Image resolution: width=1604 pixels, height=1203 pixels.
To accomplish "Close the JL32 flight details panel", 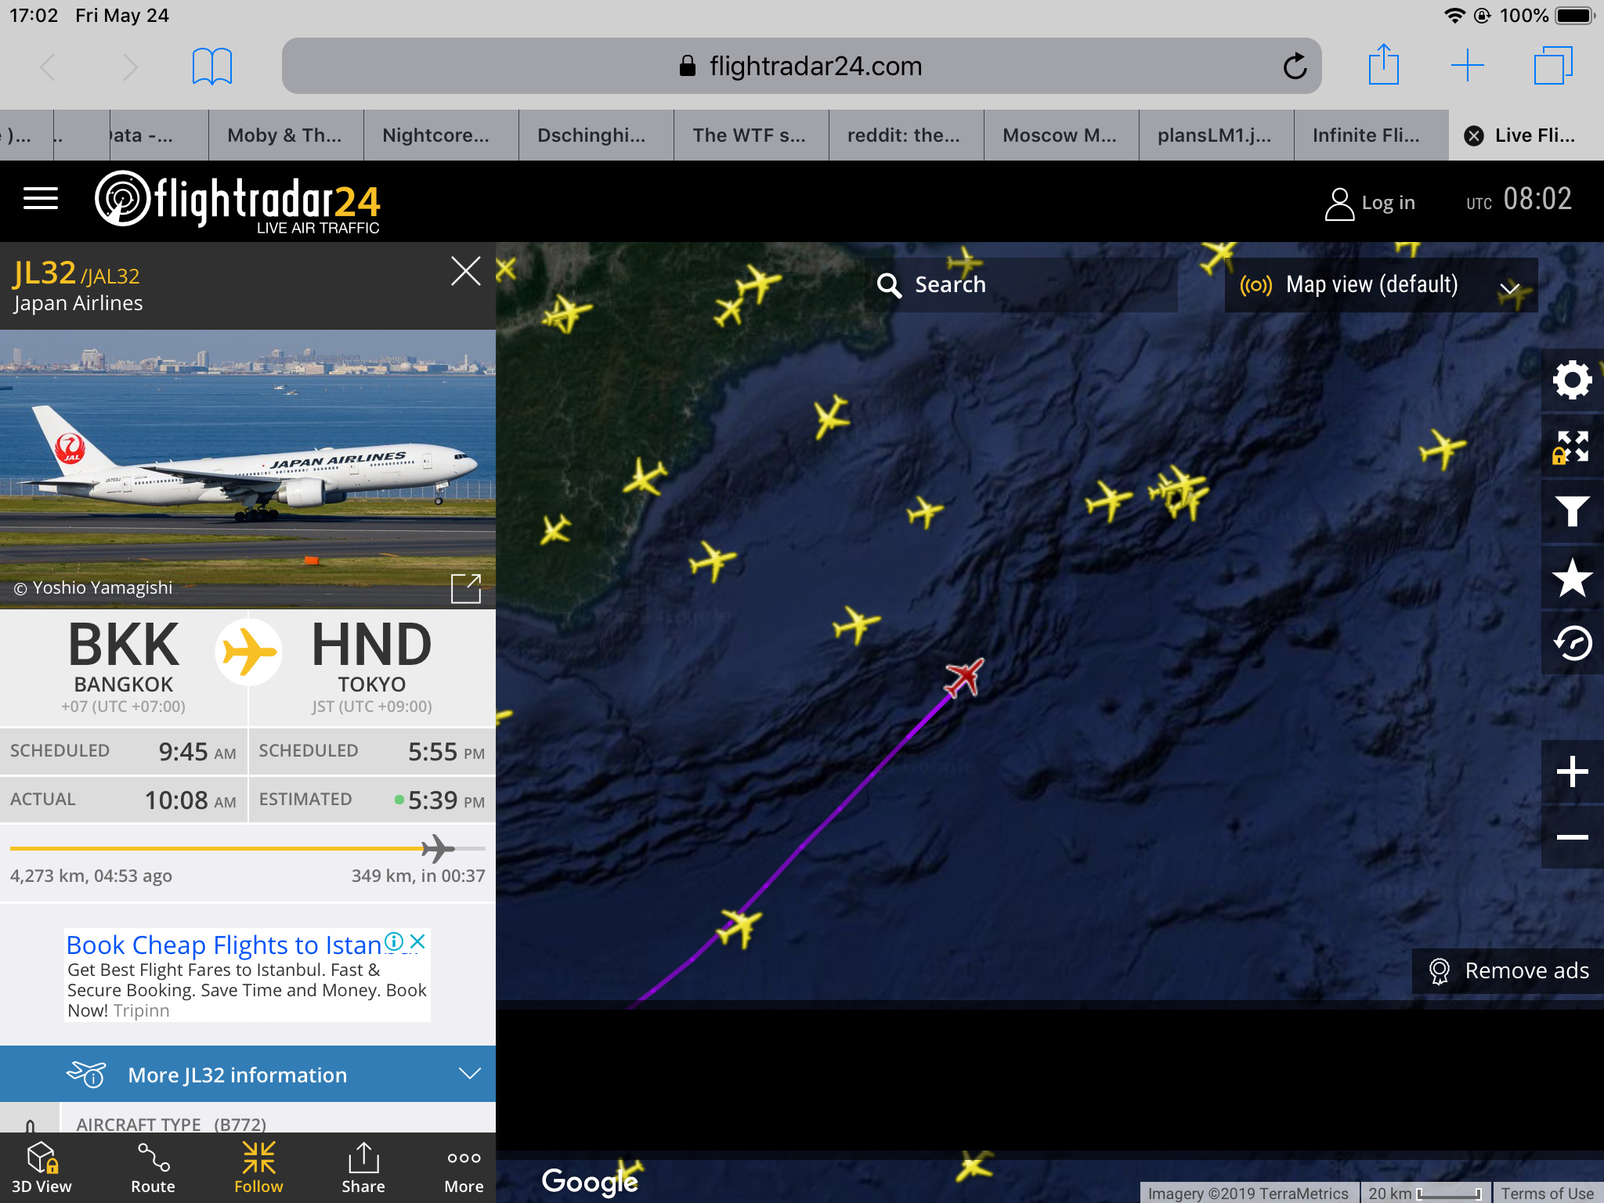I will tap(465, 271).
